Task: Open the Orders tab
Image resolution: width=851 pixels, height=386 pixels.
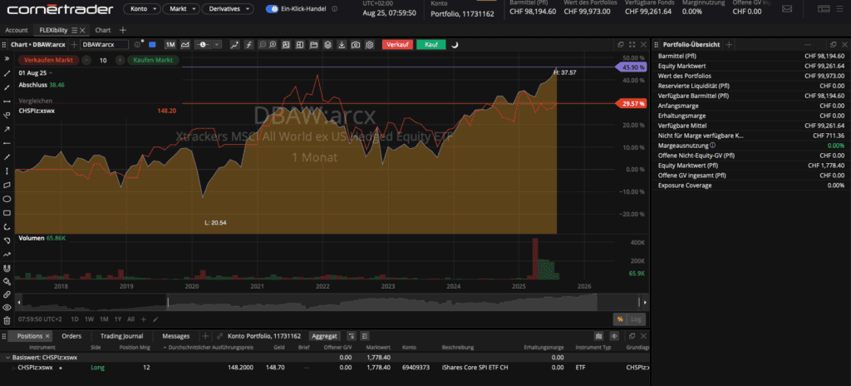Action: point(71,336)
